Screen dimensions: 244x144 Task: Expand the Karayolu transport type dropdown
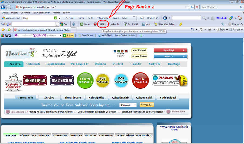coord(128,105)
